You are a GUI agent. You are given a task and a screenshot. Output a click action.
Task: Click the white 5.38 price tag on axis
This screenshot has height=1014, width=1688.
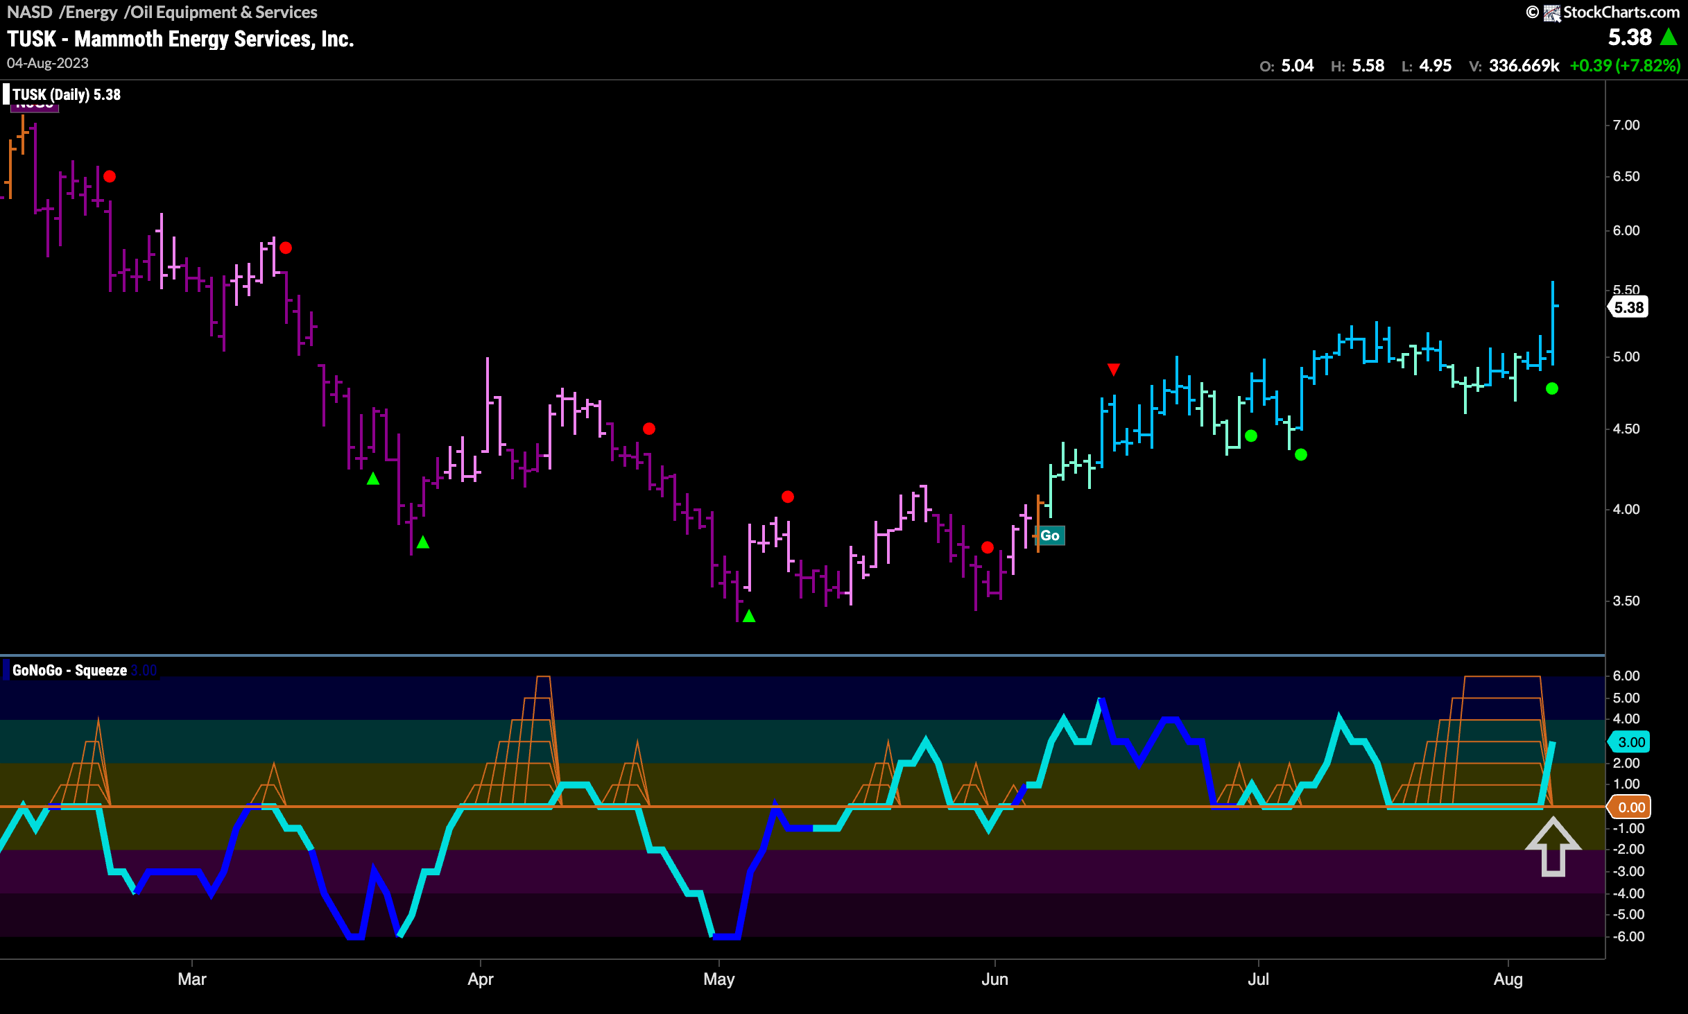pyautogui.click(x=1628, y=307)
